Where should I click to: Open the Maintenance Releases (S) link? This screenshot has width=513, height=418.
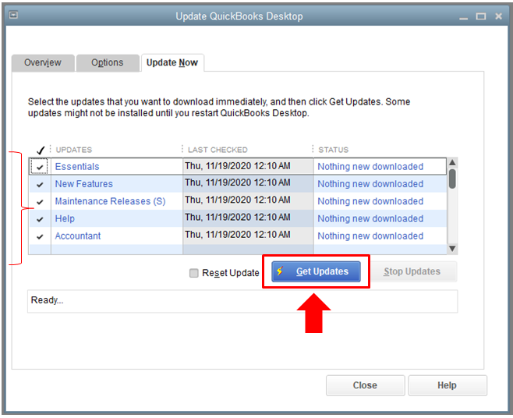click(110, 201)
